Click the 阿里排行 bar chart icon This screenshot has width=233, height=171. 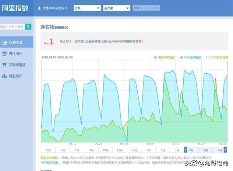5,76
